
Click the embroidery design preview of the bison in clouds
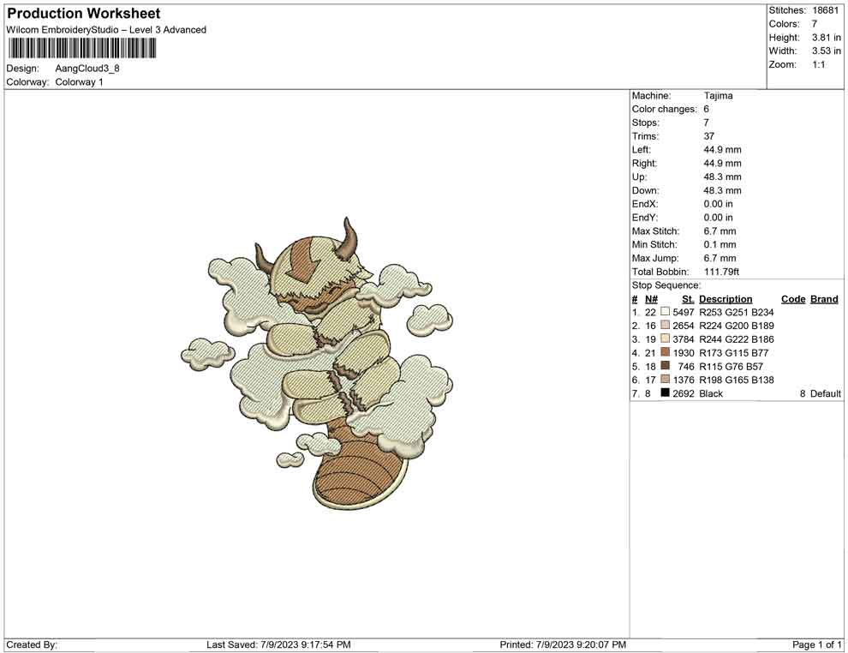click(x=317, y=363)
